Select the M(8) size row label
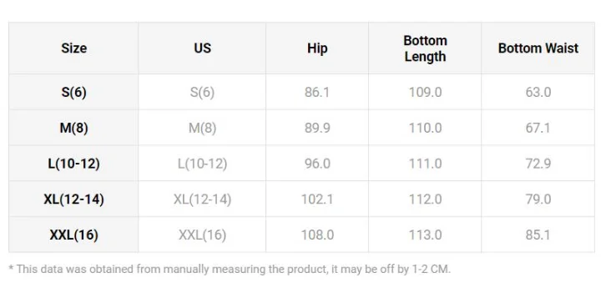Viewport: 601px width, 303px height. (x=73, y=128)
